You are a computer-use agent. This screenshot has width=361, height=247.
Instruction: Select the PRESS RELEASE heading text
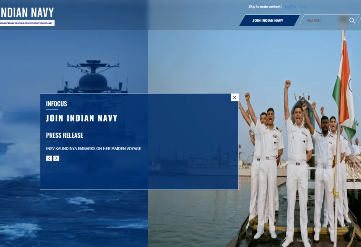[65, 135]
